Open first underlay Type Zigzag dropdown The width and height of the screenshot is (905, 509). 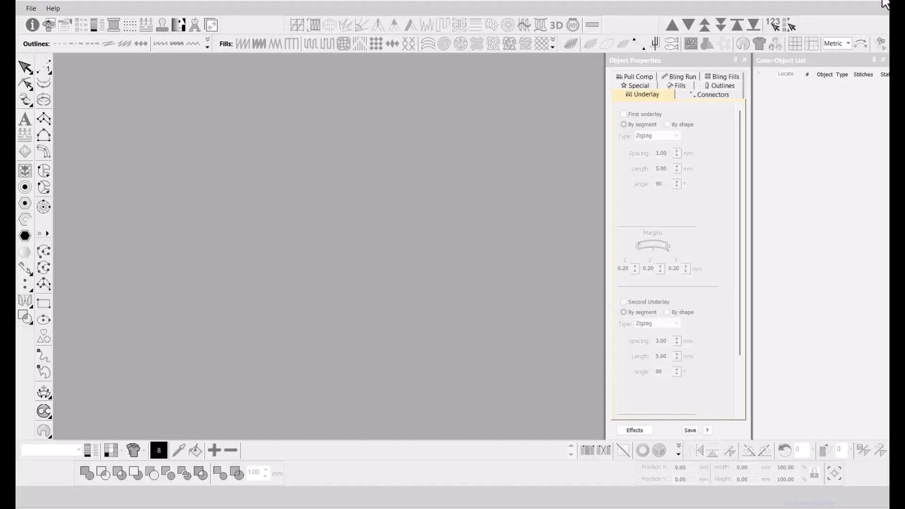pos(657,136)
